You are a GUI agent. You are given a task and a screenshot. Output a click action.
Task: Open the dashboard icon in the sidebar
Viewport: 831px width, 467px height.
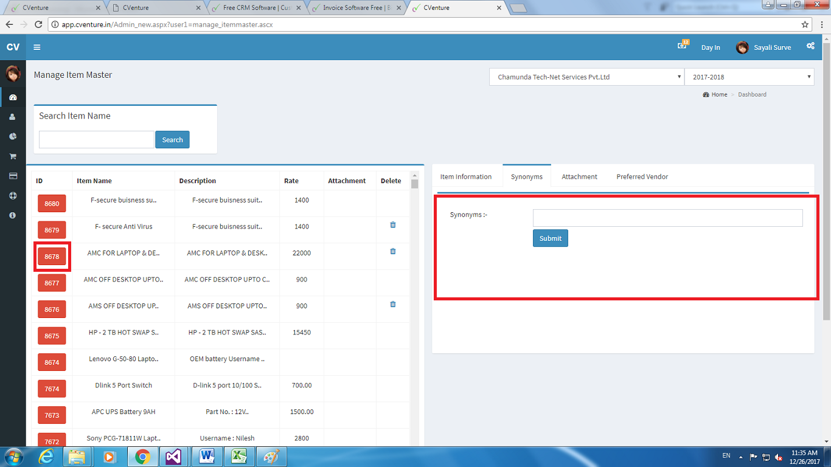pyautogui.click(x=13, y=97)
